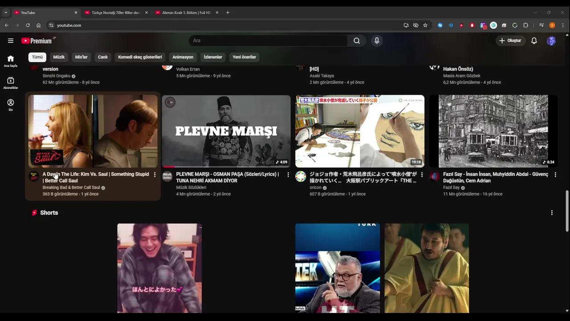Switch to Türkçe Nostalji browser tab
Viewport: 570px width, 321px height.
[115, 12]
